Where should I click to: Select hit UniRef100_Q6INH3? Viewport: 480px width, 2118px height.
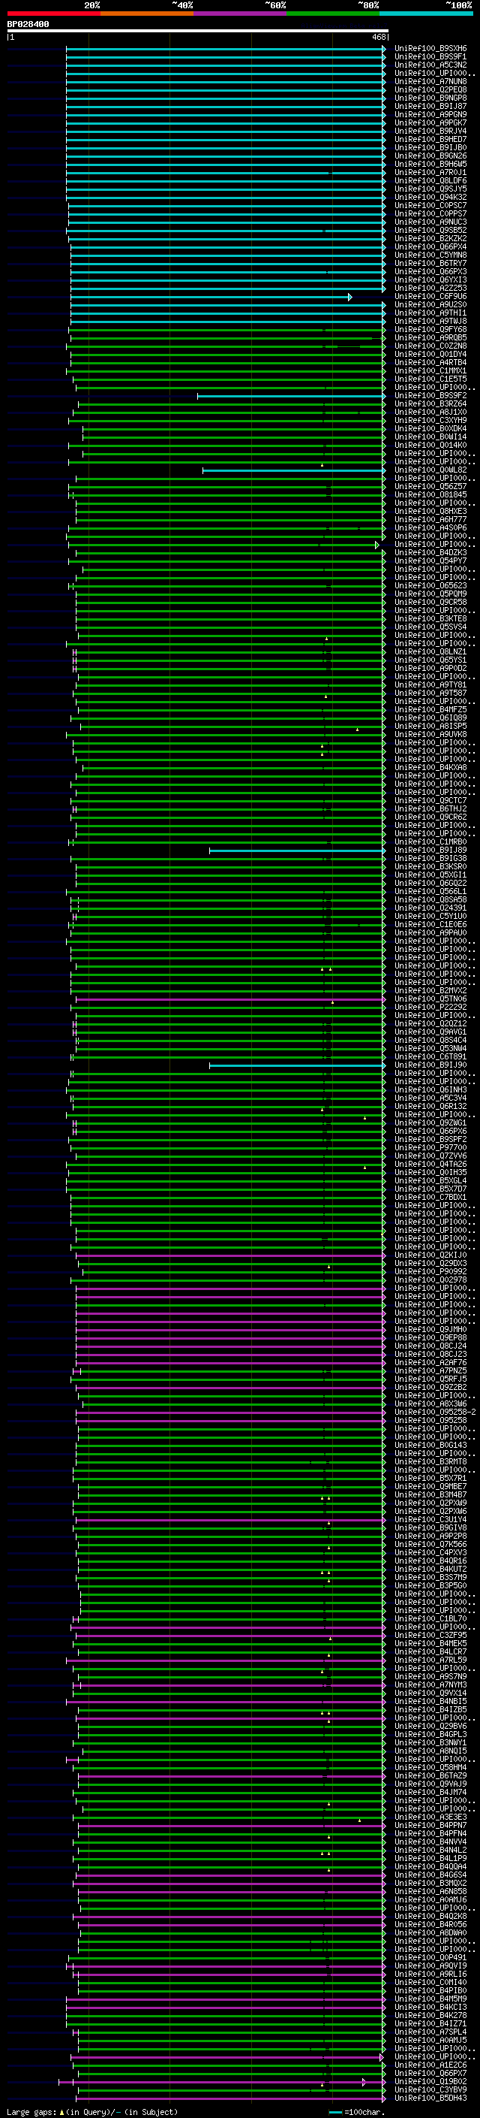tap(430, 1089)
